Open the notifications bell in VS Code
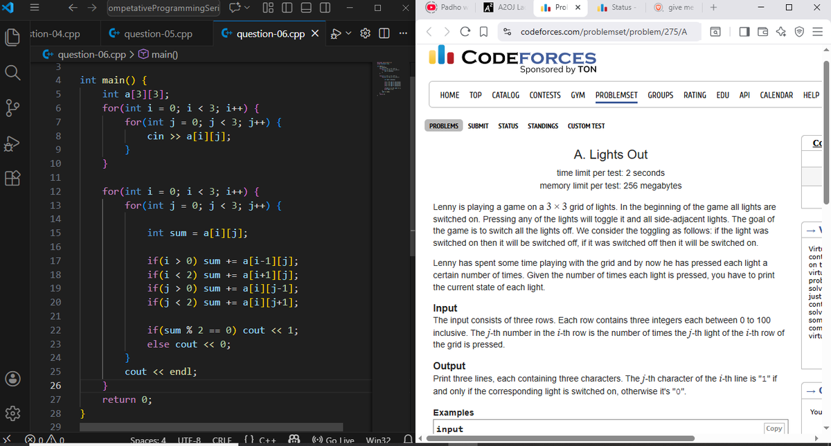 tap(409, 439)
